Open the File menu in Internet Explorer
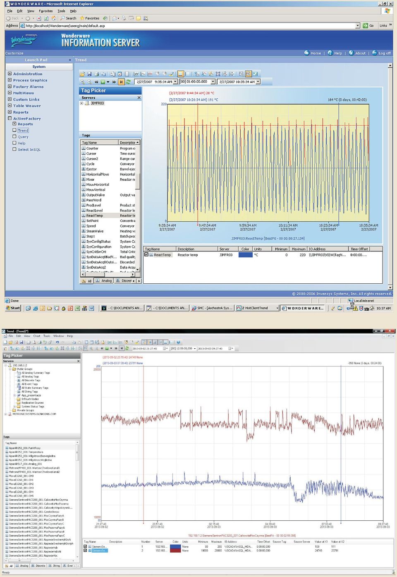 [10, 11]
